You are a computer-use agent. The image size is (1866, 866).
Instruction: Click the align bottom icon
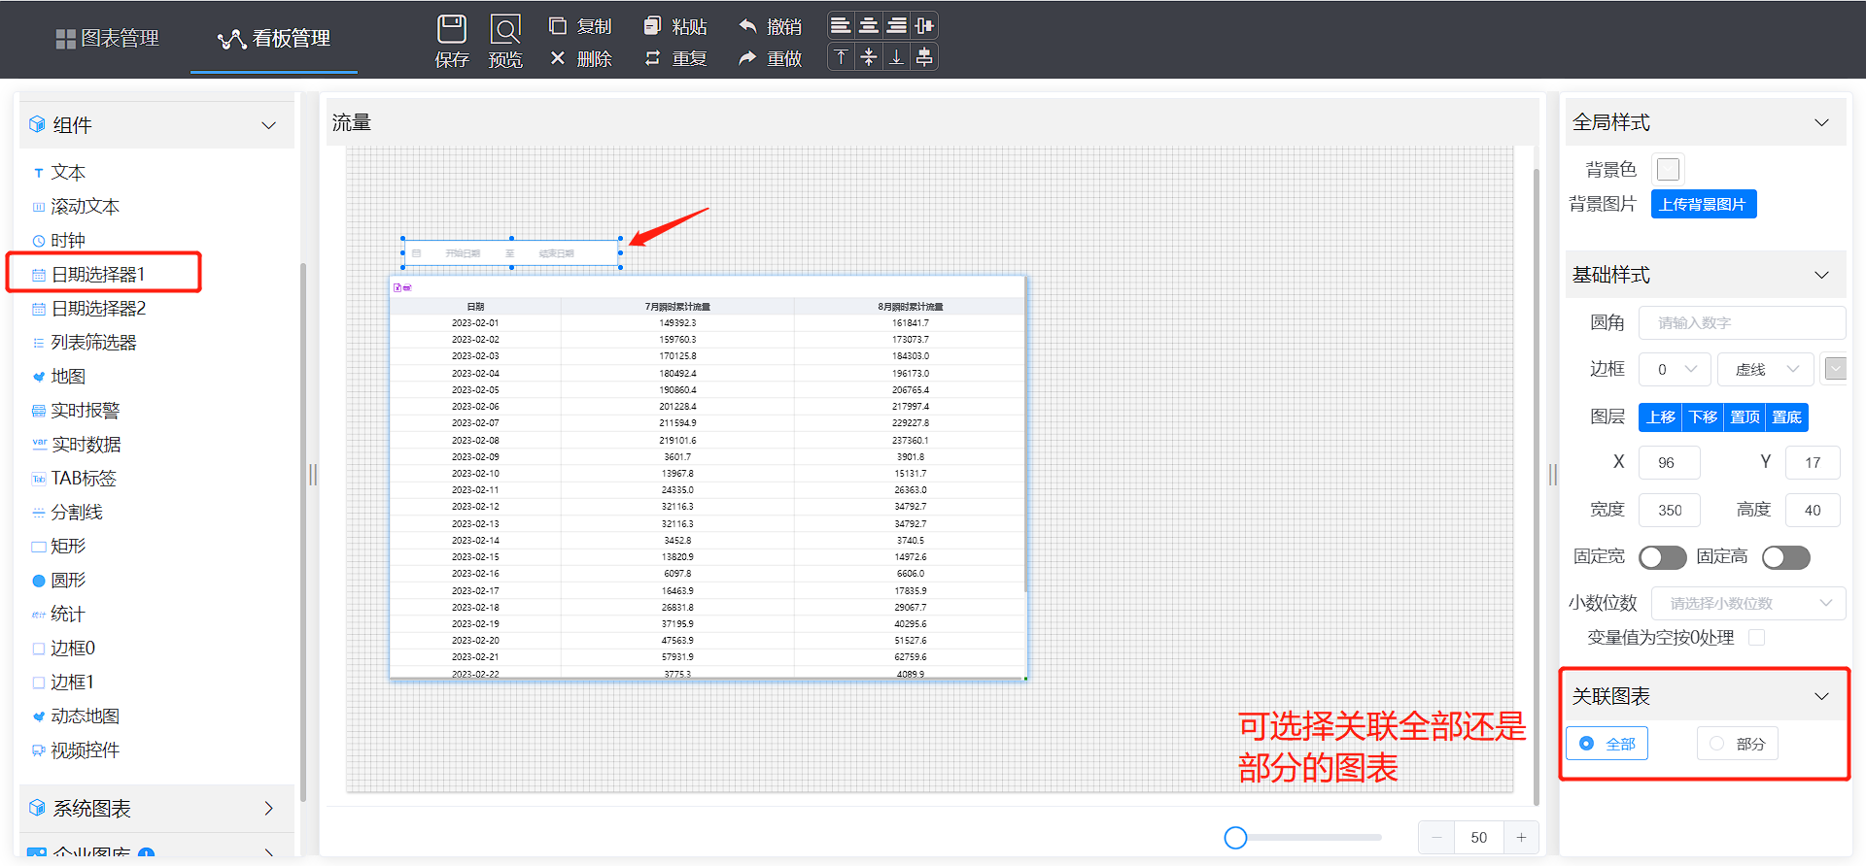(x=896, y=57)
